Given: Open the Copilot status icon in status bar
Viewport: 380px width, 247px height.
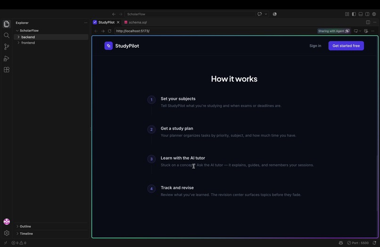Looking at the screenshot, I should point(341,243).
